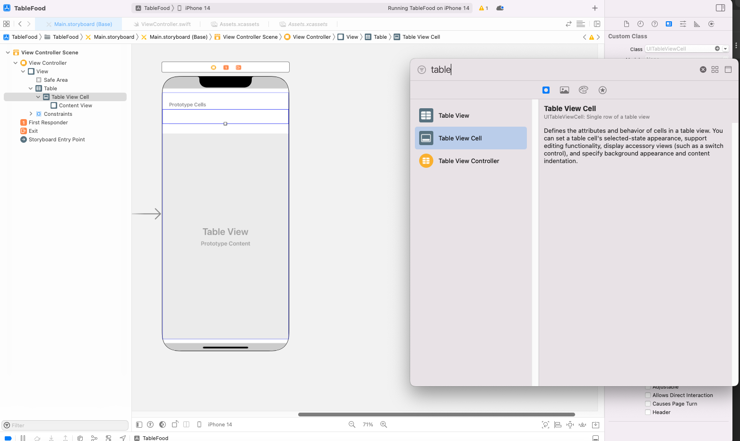Click the outline Filter field
Viewport: 740px width, 441px height.
(65, 425)
